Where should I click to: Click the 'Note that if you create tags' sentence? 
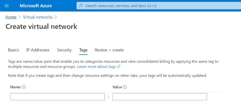(107, 75)
